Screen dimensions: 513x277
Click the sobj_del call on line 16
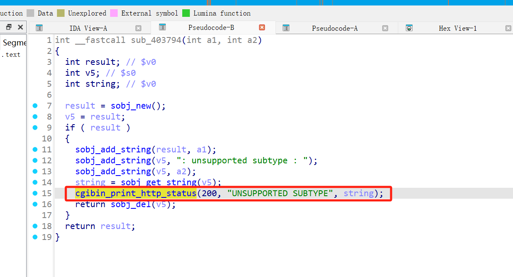(131, 204)
